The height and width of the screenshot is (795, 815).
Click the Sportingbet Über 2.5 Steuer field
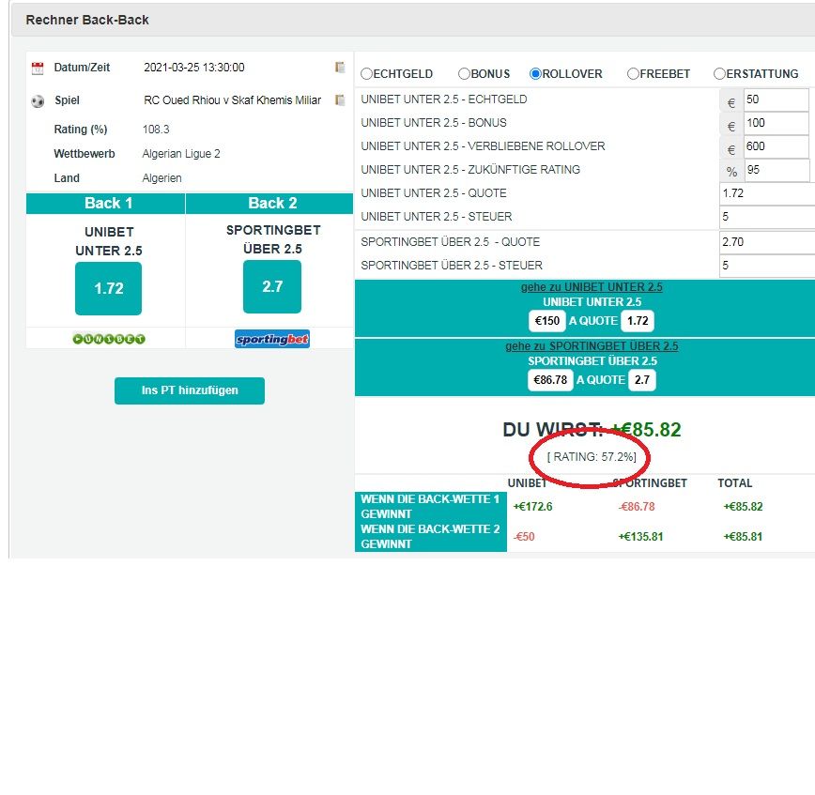(x=767, y=266)
